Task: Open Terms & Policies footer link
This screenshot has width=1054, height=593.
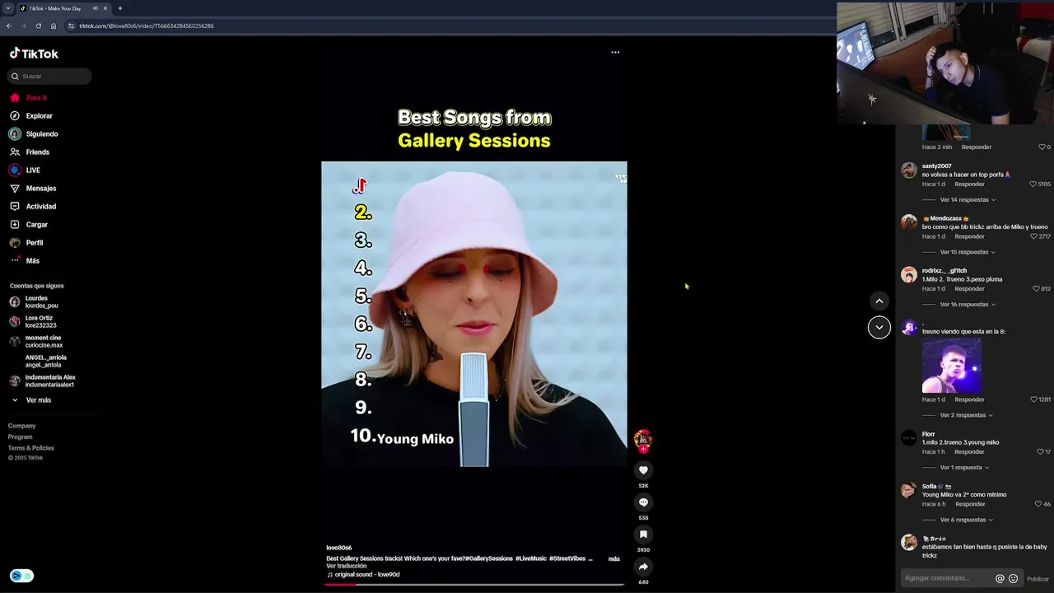Action: pyautogui.click(x=31, y=448)
